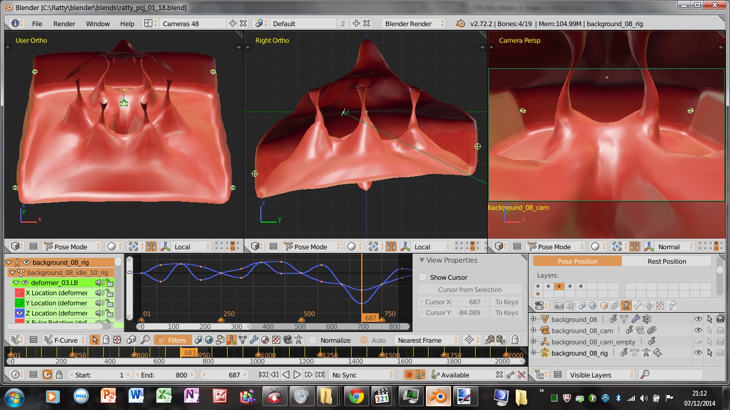The width and height of the screenshot is (730, 410).
Task: Toggle visibility eye for background_08_cam
Action: (x=698, y=330)
